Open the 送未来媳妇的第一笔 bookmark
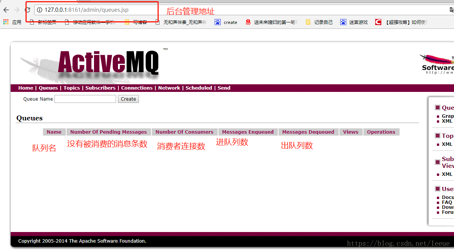Screen dimensions: 454x251 tap(271, 22)
